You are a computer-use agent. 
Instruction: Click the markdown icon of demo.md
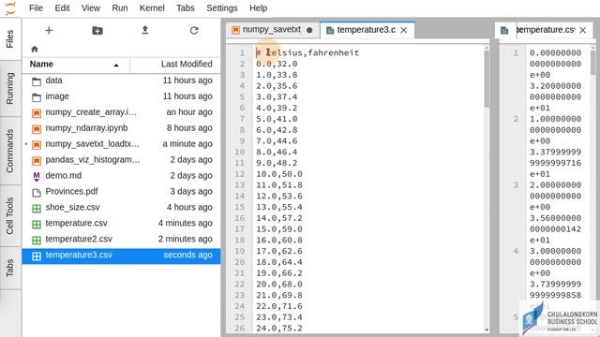point(37,176)
